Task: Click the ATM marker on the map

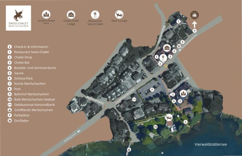Action: (134, 100)
